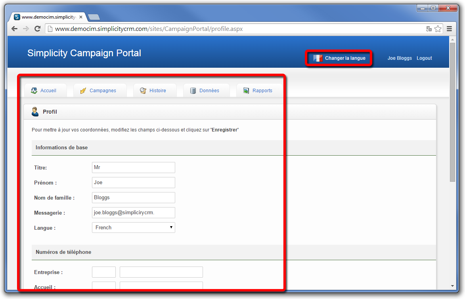Open the Langue French dropdown
This screenshot has height=299, width=465.
coord(134,228)
